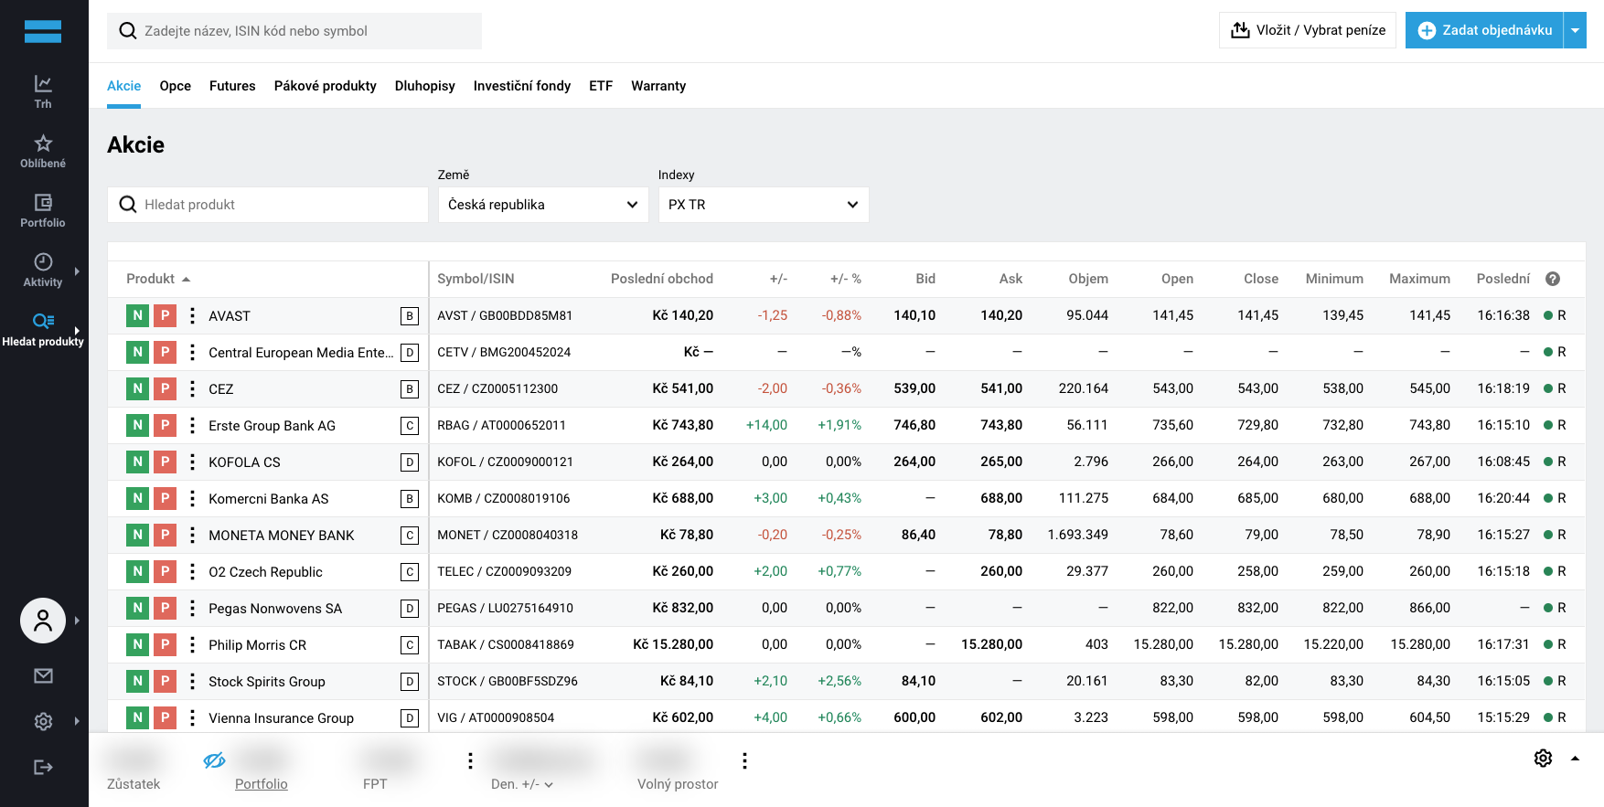Image resolution: width=1604 pixels, height=807 pixels.
Task: Sort by Poslední obchod column header
Action: (x=662, y=279)
